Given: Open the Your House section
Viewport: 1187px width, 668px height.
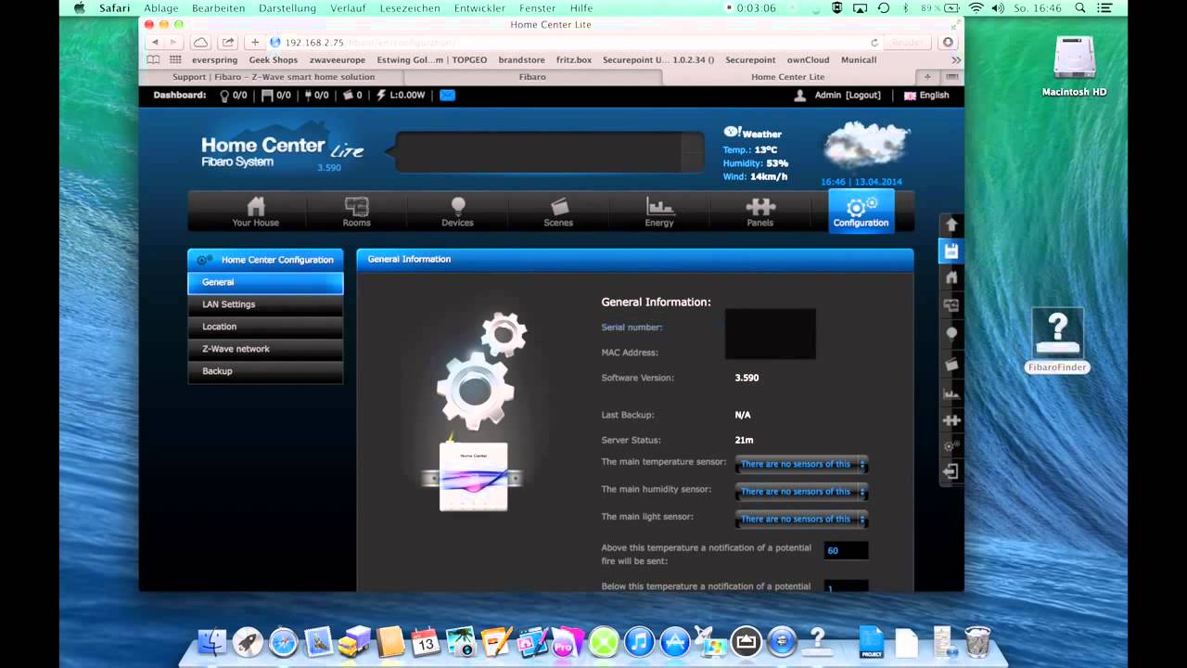Looking at the screenshot, I should pyautogui.click(x=255, y=212).
